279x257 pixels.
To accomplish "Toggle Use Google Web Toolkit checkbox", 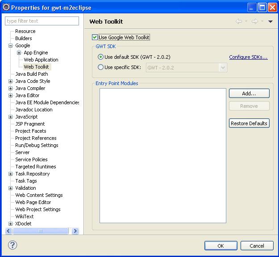I will click(95, 37).
